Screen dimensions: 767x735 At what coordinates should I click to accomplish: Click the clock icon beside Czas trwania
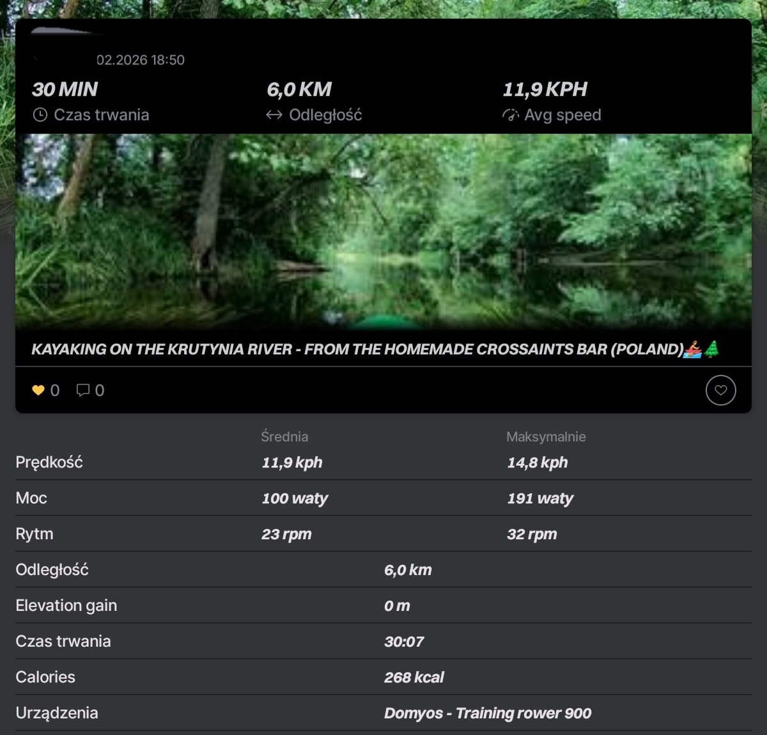tap(40, 115)
